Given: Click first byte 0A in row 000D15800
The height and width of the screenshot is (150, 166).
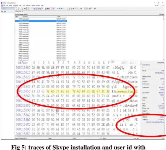Looking at the screenshot, I should tap(33, 68).
